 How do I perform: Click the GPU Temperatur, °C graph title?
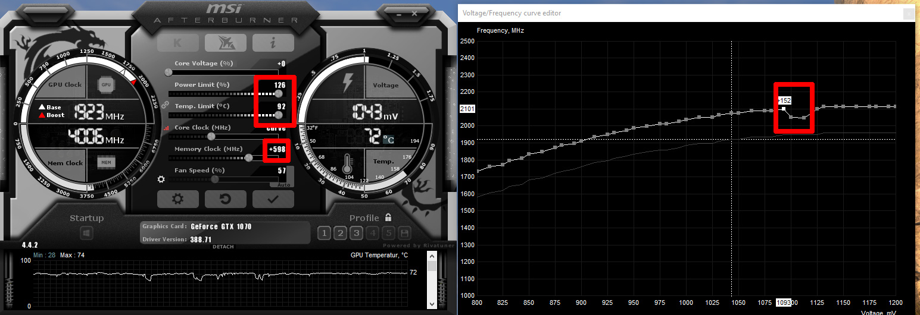coord(379,255)
